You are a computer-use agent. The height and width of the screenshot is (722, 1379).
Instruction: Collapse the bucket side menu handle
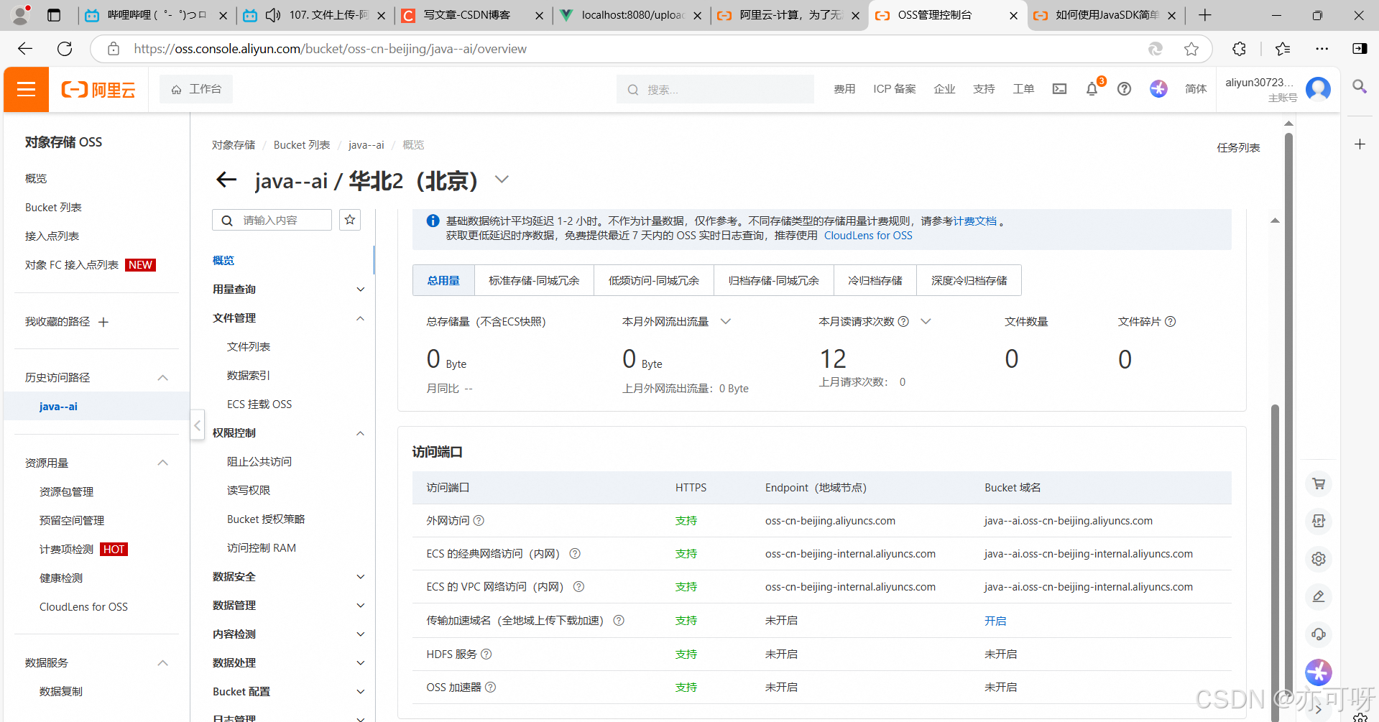pyautogui.click(x=197, y=425)
